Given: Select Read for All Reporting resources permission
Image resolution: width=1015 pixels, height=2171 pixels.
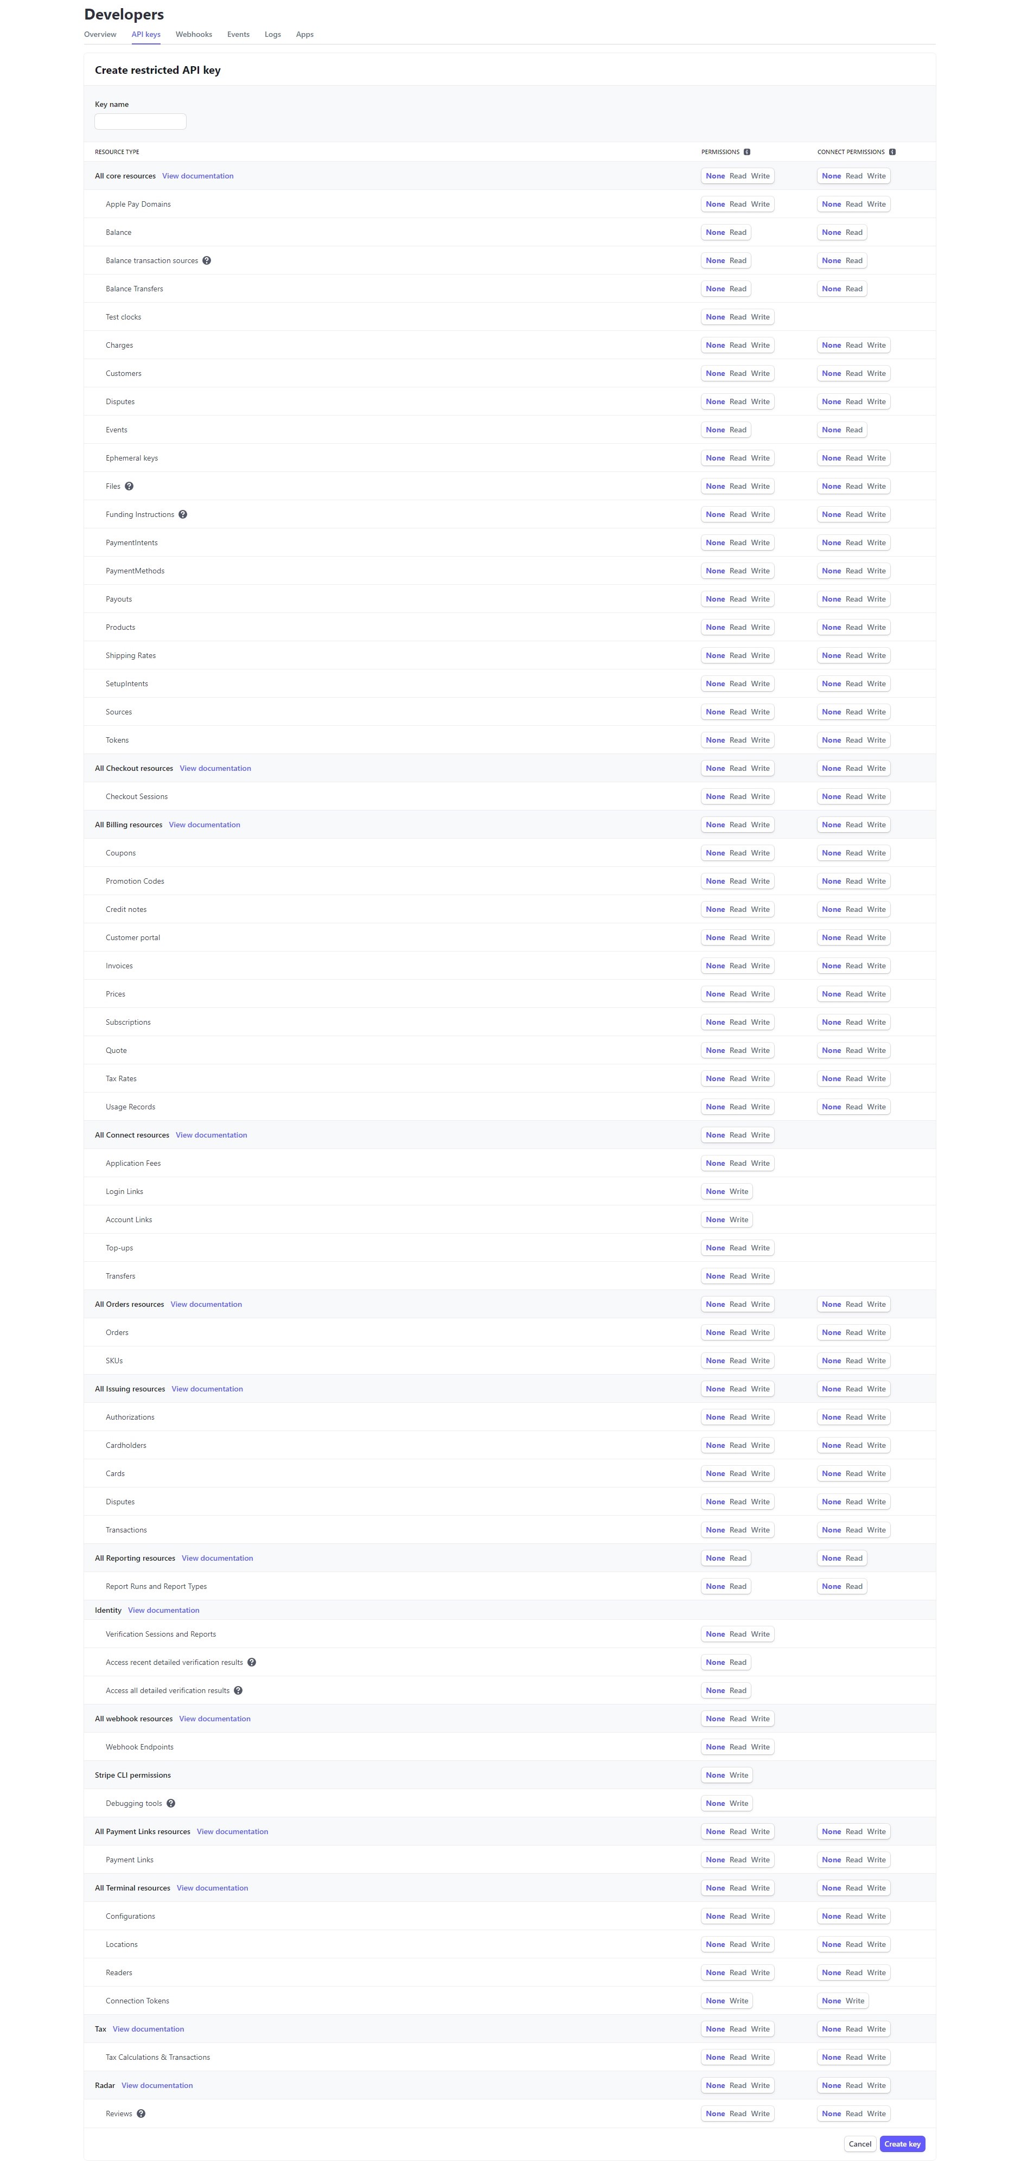Looking at the screenshot, I should coord(738,1557).
